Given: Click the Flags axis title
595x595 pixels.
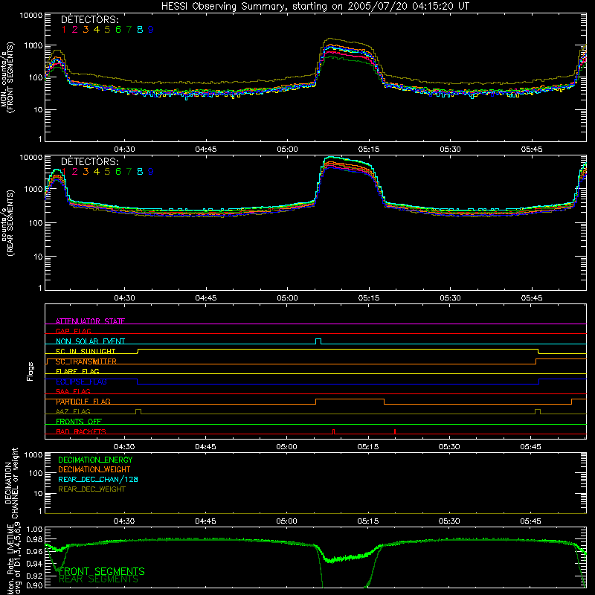Looking at the screenshot, I should (30, 371).
